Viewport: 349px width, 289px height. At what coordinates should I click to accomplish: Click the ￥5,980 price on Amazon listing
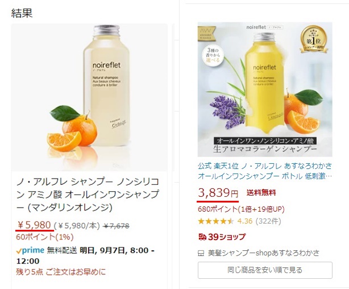coord(35,225)
